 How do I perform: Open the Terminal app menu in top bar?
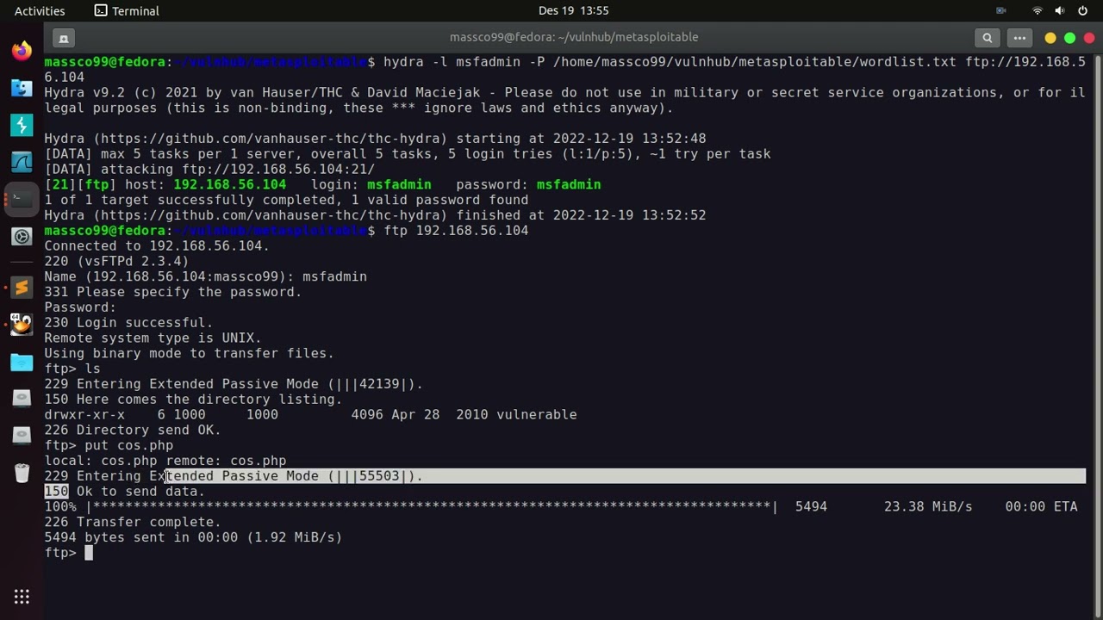click(x=127, y=10)
